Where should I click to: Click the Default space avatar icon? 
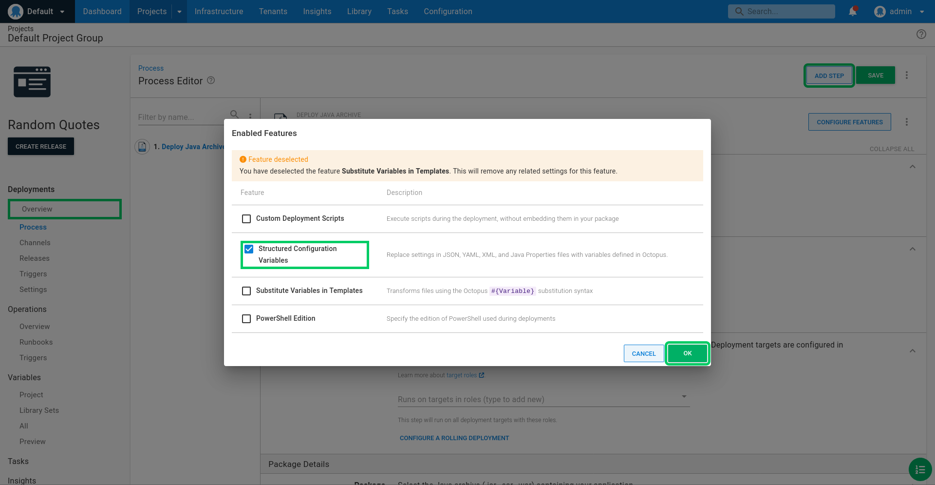pyautogui.click(x=16, y=11)
